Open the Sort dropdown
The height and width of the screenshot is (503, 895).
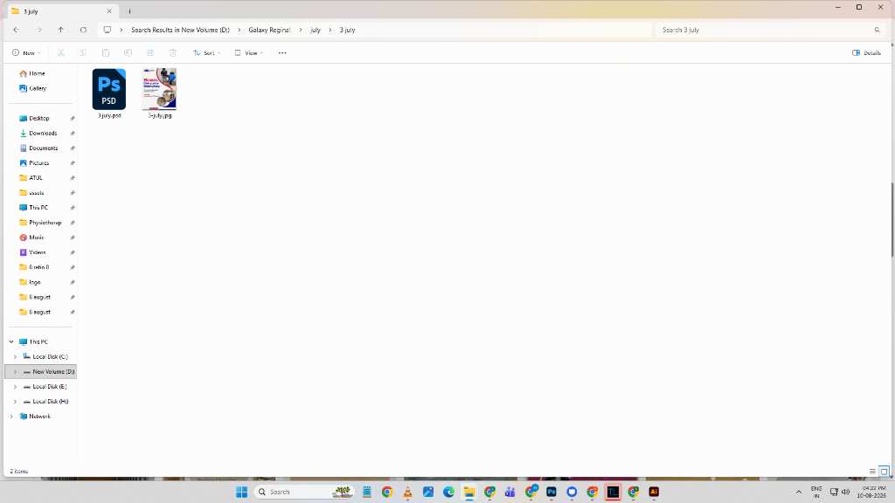[x=206, y=53]
